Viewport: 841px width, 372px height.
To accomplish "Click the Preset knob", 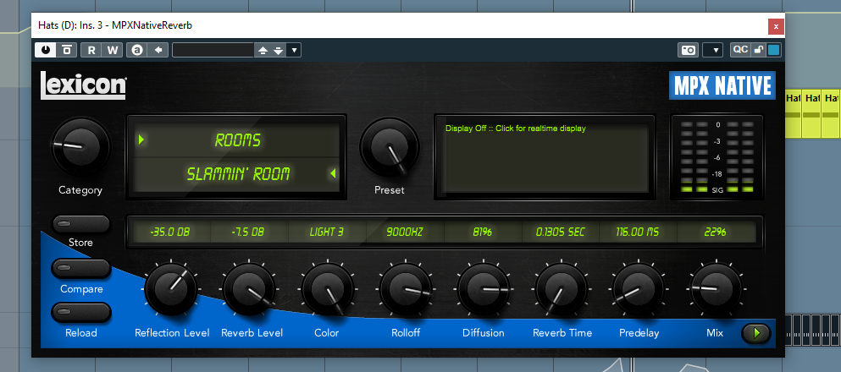I will [x=390, y=145].
